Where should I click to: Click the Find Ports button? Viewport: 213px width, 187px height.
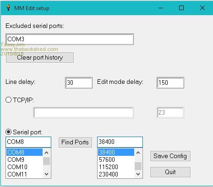click(x=75, y=142)
